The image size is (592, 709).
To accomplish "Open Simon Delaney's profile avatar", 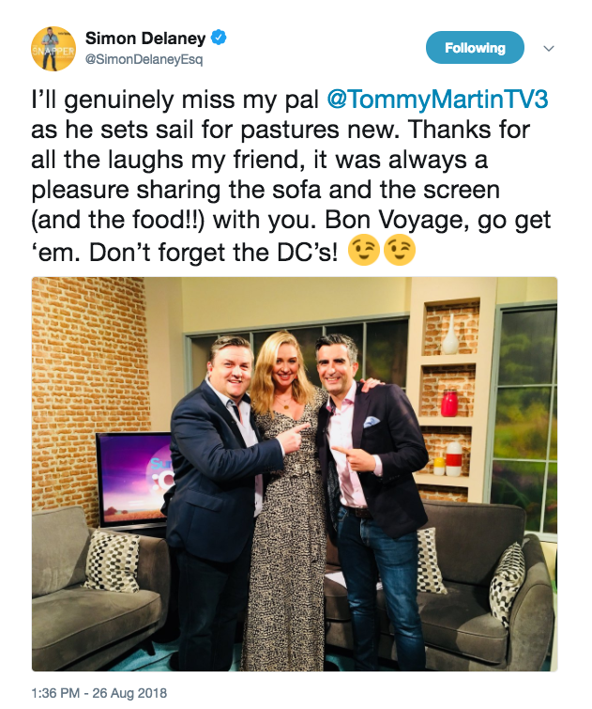I will point(53,49).
